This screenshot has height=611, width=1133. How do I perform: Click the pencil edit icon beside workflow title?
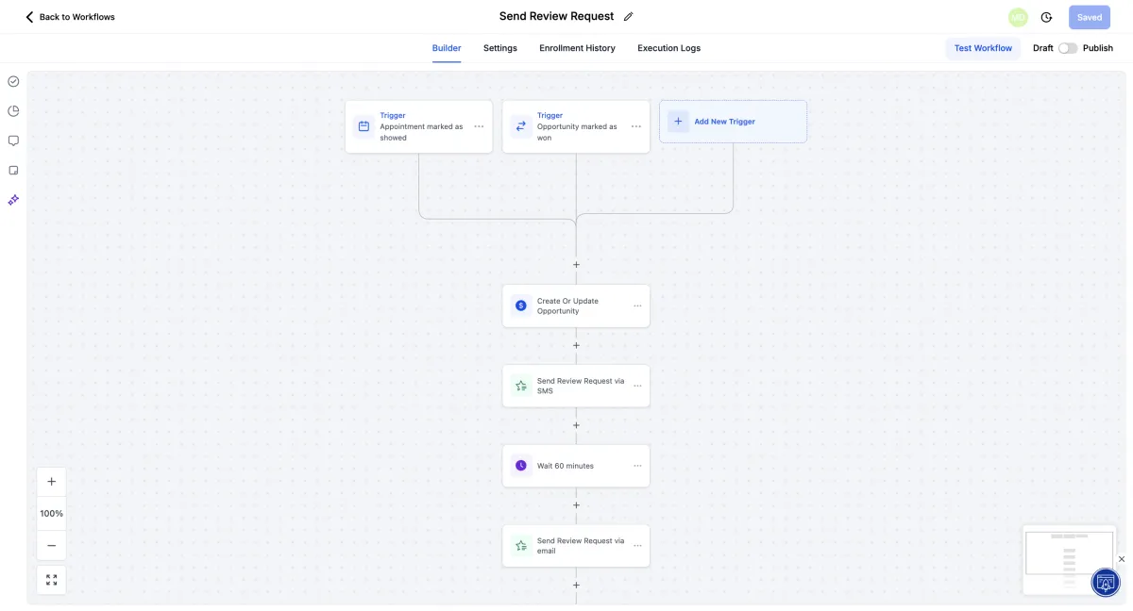629,17
